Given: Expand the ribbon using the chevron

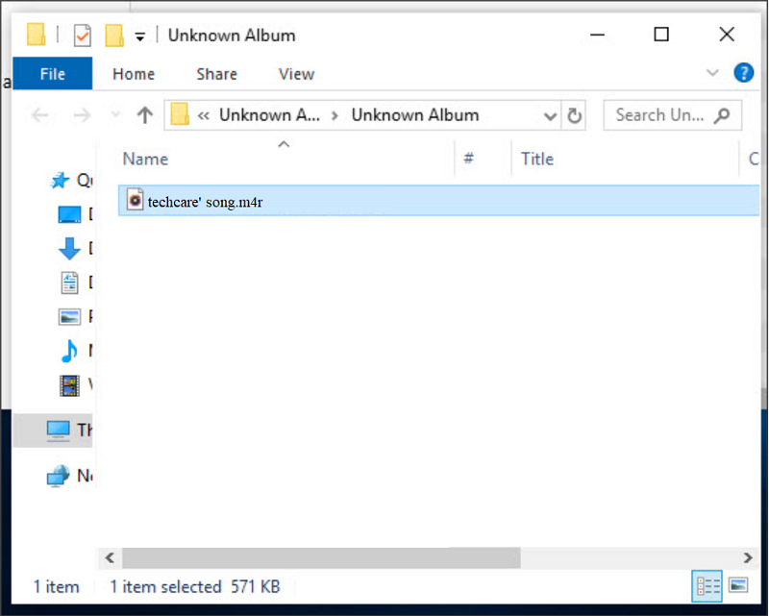Looking at the screenshot, I should coord(712,73).
